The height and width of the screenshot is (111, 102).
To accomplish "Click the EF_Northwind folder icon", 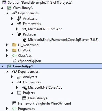I will click(x=14, y=45).
